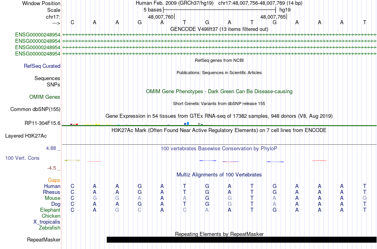Image resolution: width=377 pixels, height=249 pixels.
Task: Click the X_tropicalis alignment row label
Action: pos(47,222)
